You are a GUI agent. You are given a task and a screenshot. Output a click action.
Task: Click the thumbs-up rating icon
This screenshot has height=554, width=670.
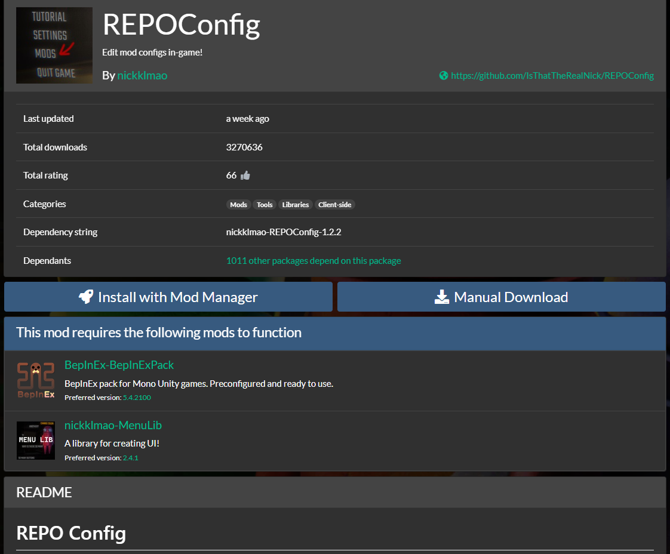[x=245, y=175]
